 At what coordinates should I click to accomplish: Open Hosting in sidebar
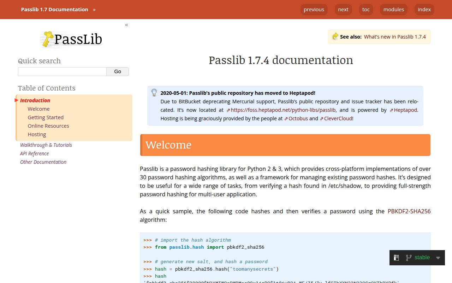pyautogui.click(x=37, y=134)
